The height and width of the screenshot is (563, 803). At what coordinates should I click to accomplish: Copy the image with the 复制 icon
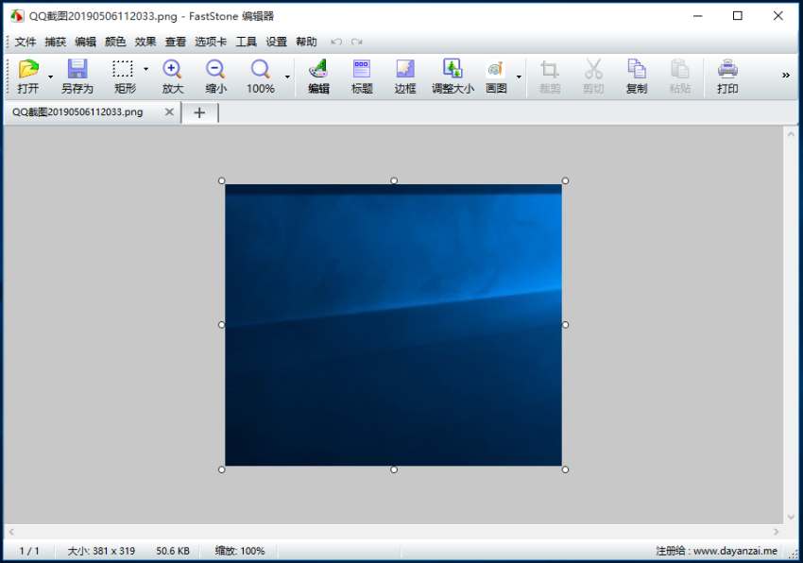[636, 76]
